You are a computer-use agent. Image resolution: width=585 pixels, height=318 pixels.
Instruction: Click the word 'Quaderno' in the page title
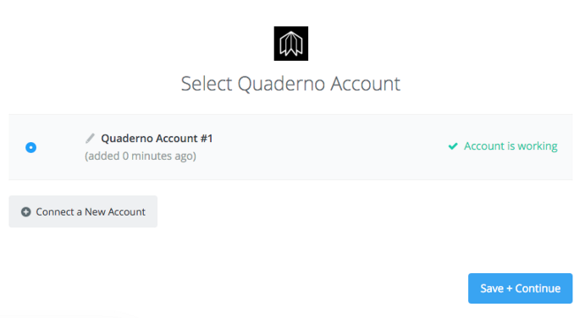(281, 85)
